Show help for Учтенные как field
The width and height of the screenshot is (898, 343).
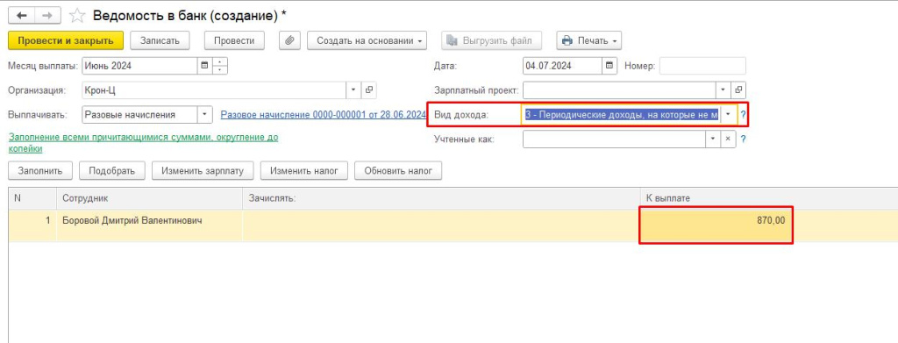point(744,139)
